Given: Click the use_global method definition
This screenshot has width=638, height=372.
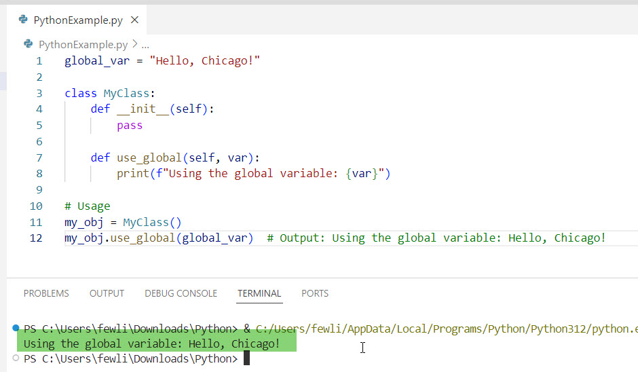Looking at the screenshot, I should click(x=175, y=157).
